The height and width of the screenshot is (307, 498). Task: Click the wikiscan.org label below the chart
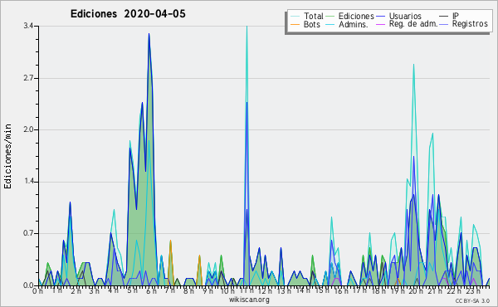[x=249, y=300]
